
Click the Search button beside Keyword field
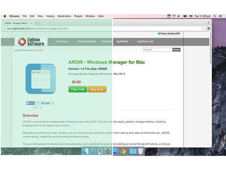point(176,50)
